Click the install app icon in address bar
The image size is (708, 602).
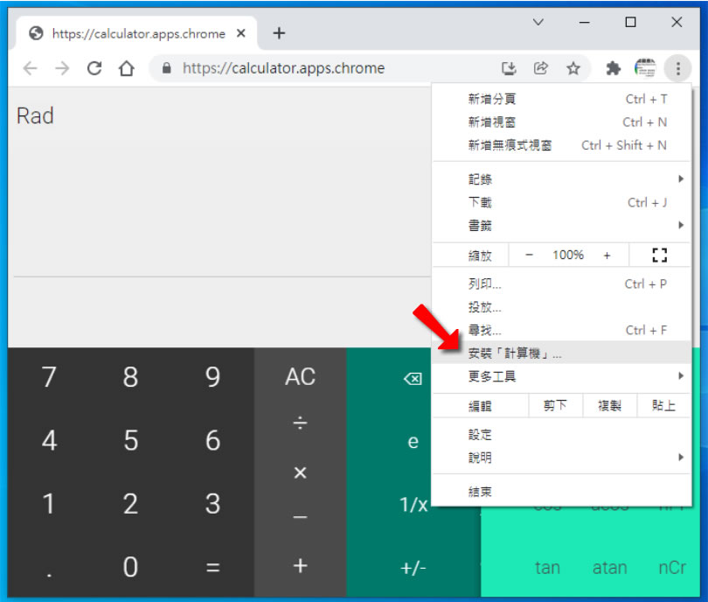point(509,68)
